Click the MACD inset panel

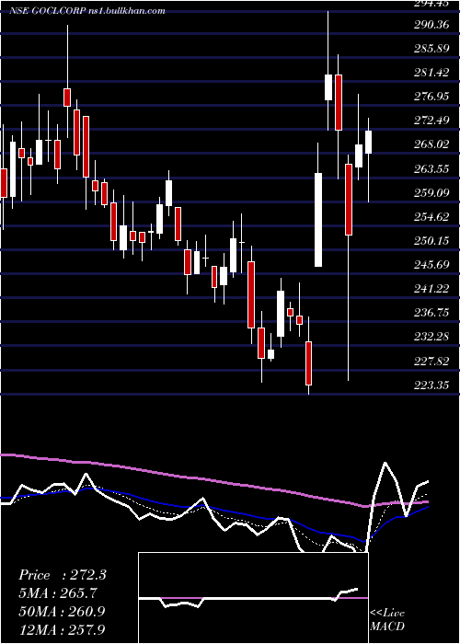[253, 598]
